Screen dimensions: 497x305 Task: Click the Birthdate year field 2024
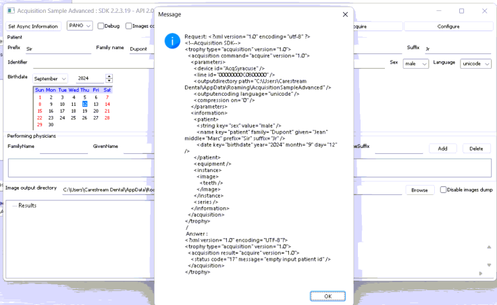(x=90, y=78)
